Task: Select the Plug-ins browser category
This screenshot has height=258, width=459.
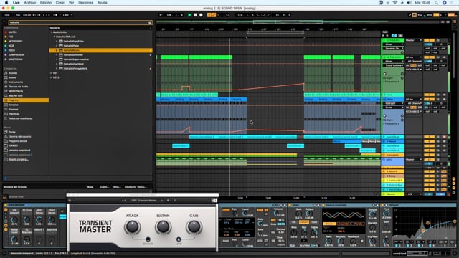Action: click(26, 100)
